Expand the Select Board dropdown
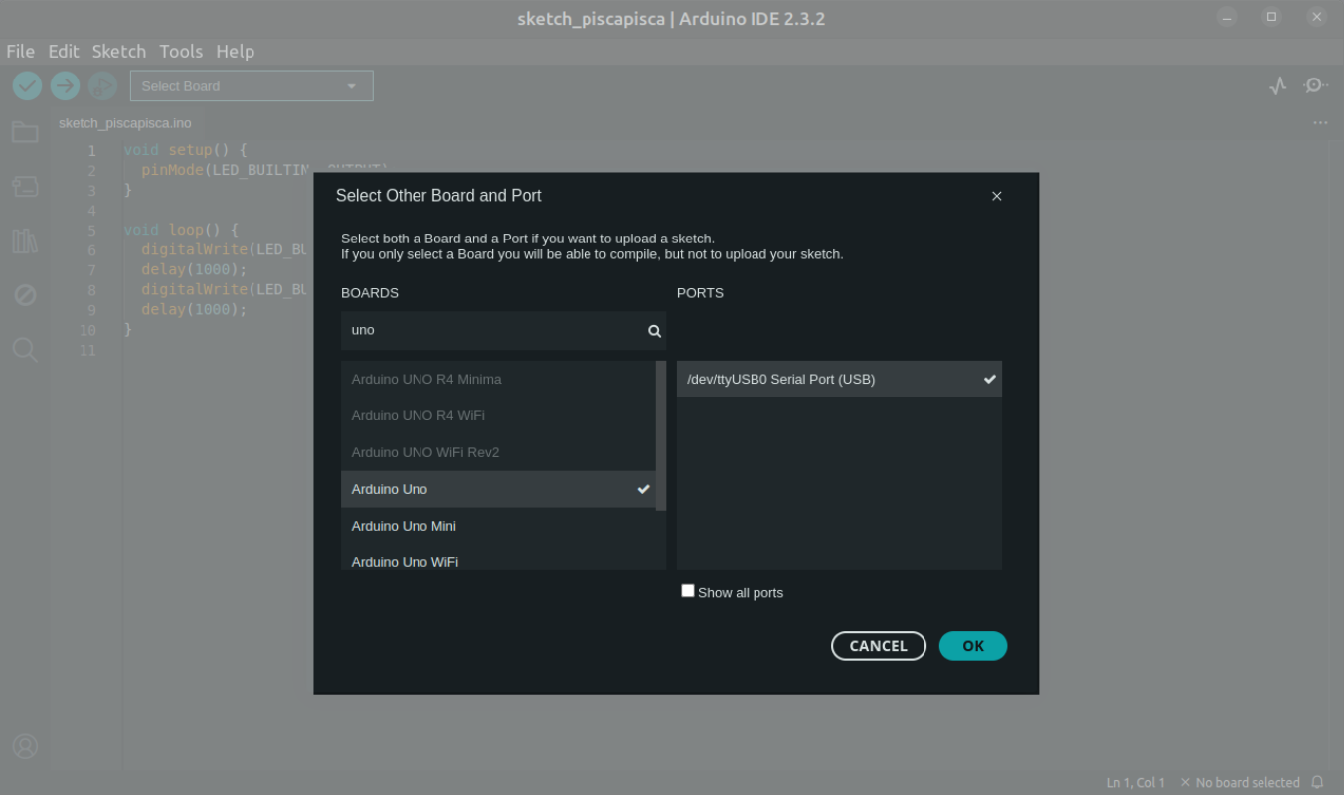Viewport: 1344px width, 795px height. [252, 86]
